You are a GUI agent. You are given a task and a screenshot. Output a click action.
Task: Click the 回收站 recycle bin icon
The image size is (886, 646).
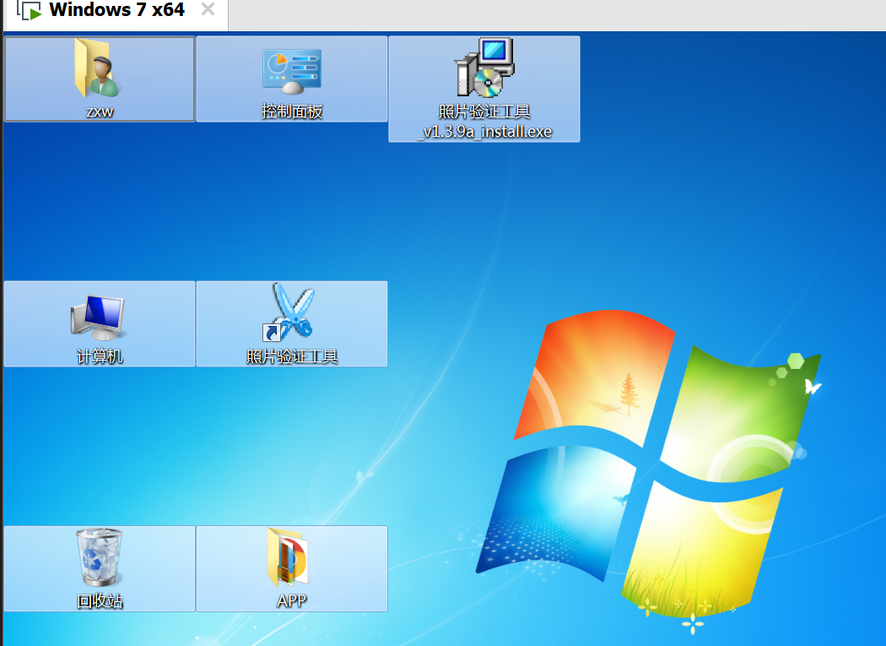(100, 557)
